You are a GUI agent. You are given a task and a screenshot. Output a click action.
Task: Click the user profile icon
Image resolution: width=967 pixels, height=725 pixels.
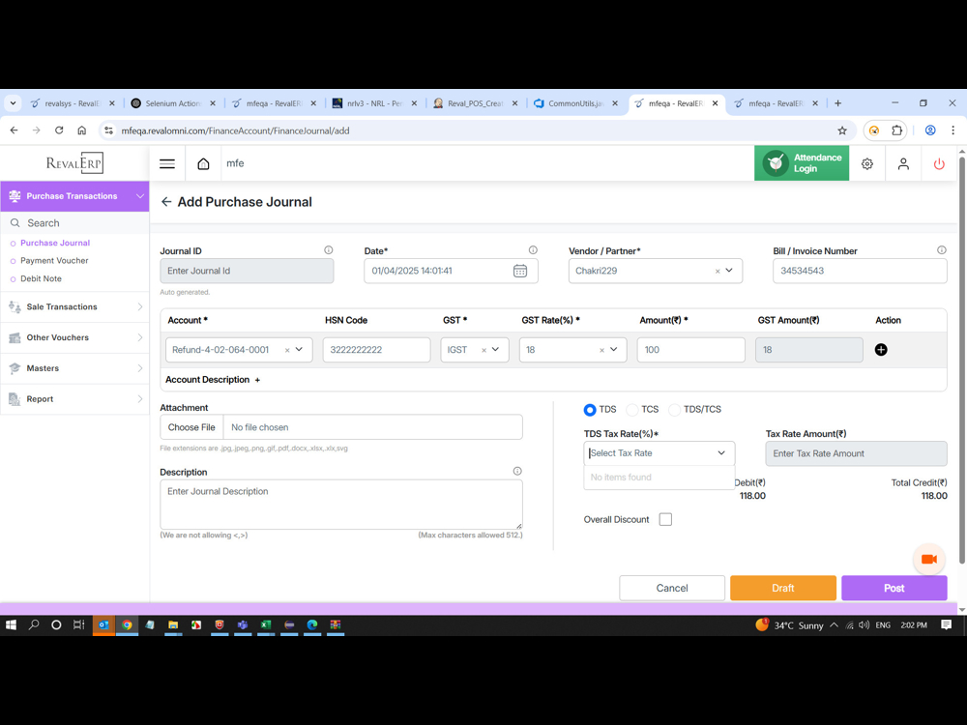(903, 164)
